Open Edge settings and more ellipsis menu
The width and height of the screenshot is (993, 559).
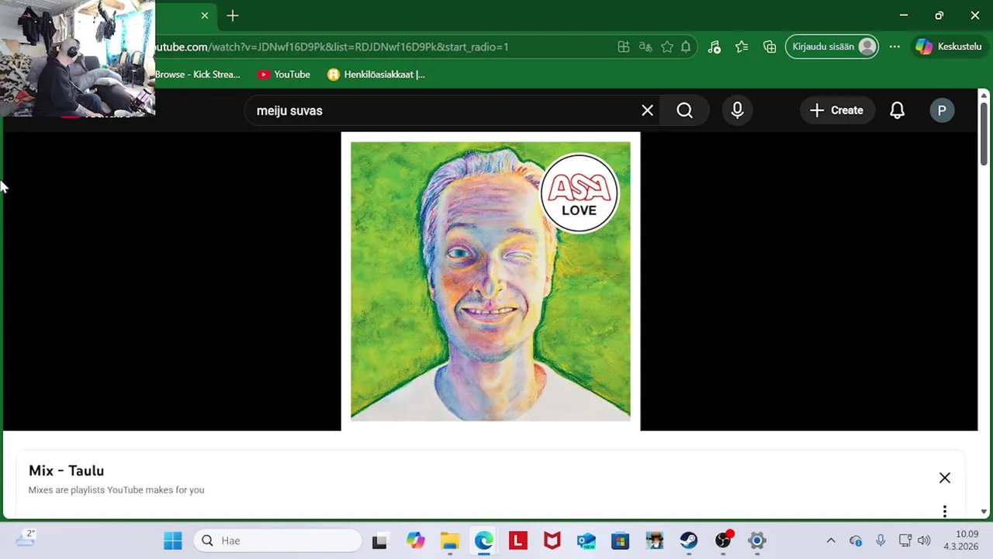pos(894,47)
